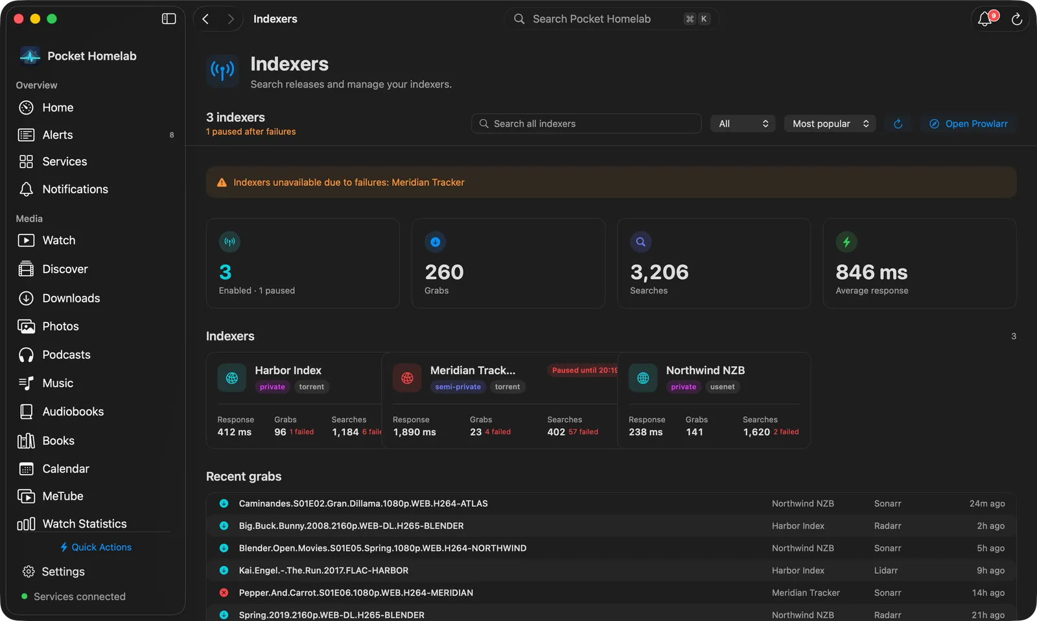Viewport: 1037px width, 621px height.
Task: Refresh the indexers list button
Action: [898, 124]
